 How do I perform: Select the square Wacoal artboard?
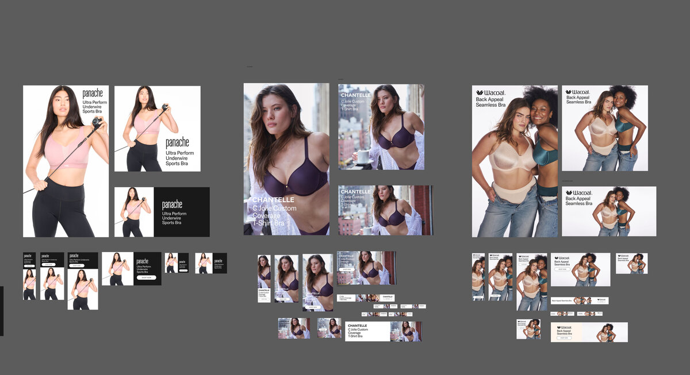tap(605, 129)
